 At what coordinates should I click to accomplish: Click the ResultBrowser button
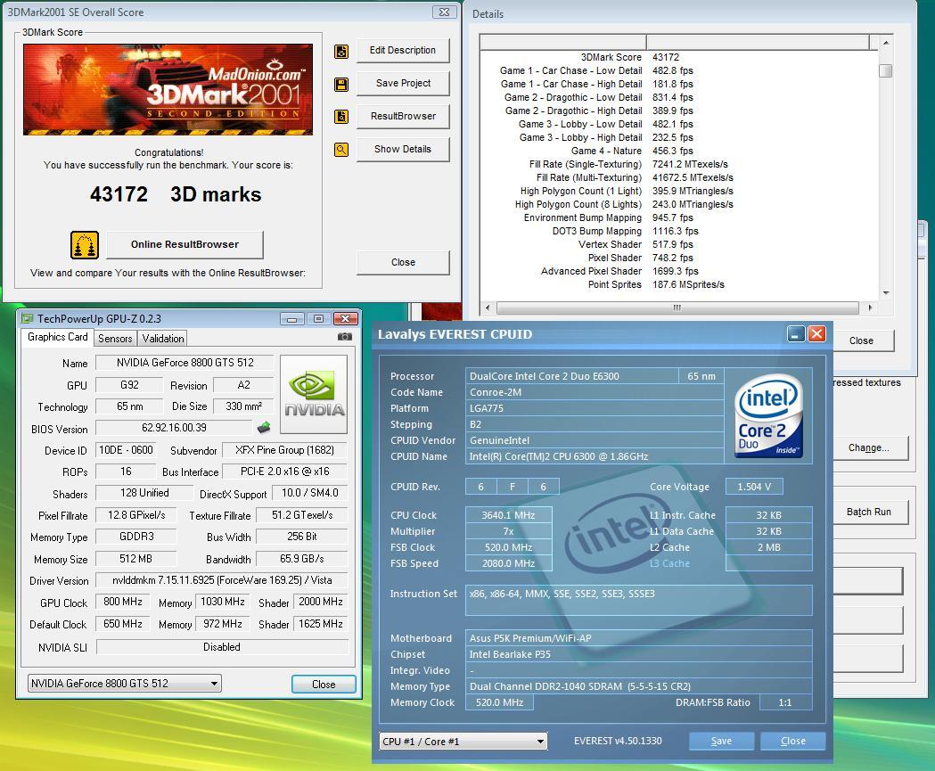tap(403, 116)
